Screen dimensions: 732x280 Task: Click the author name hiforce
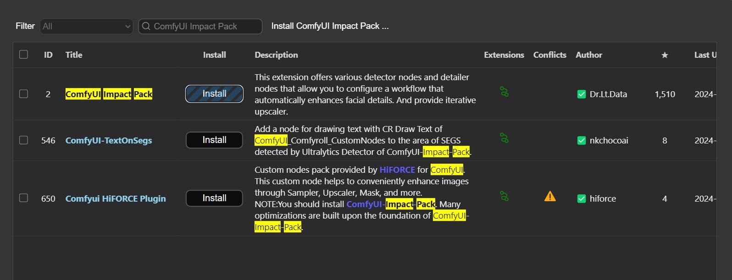tap(603, 199)
